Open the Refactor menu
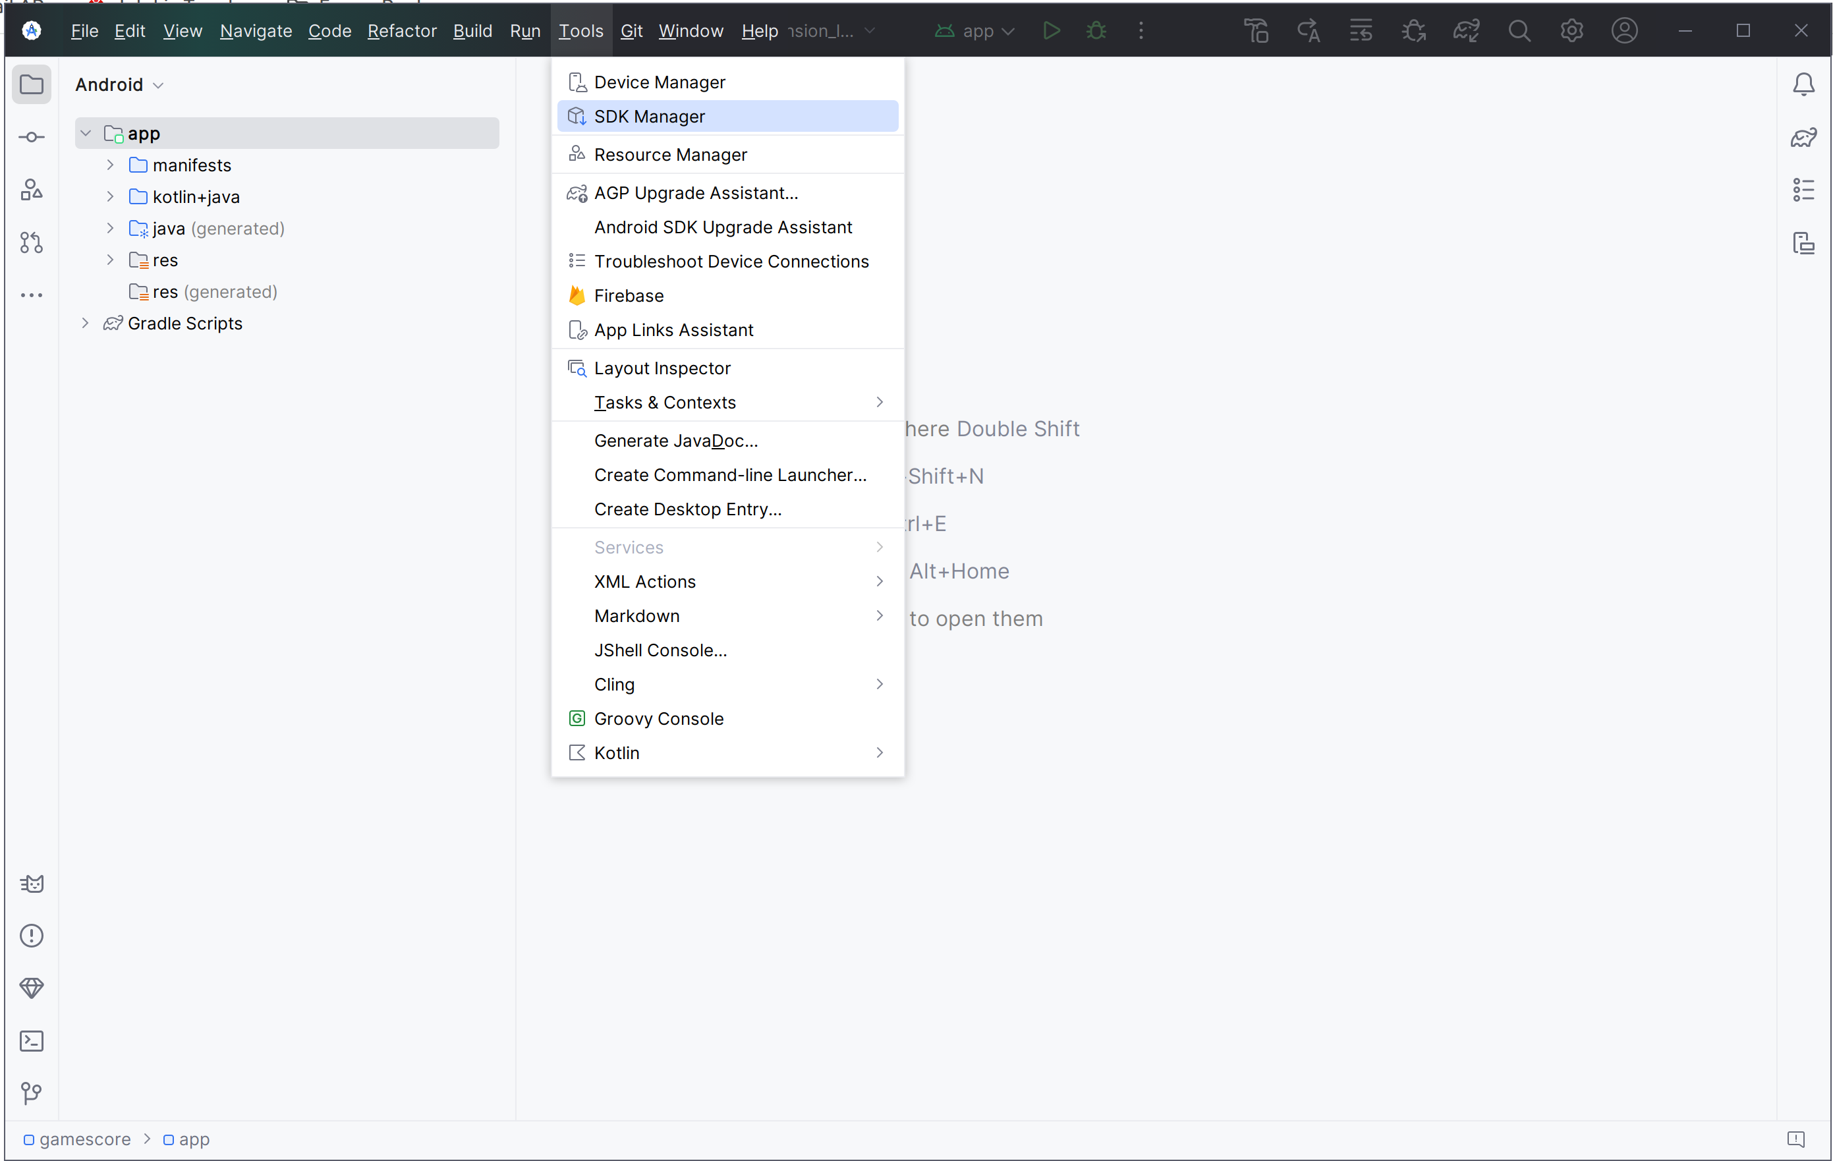The width and height of the screenshot is (1833, 1161). [x=402, y=30]
